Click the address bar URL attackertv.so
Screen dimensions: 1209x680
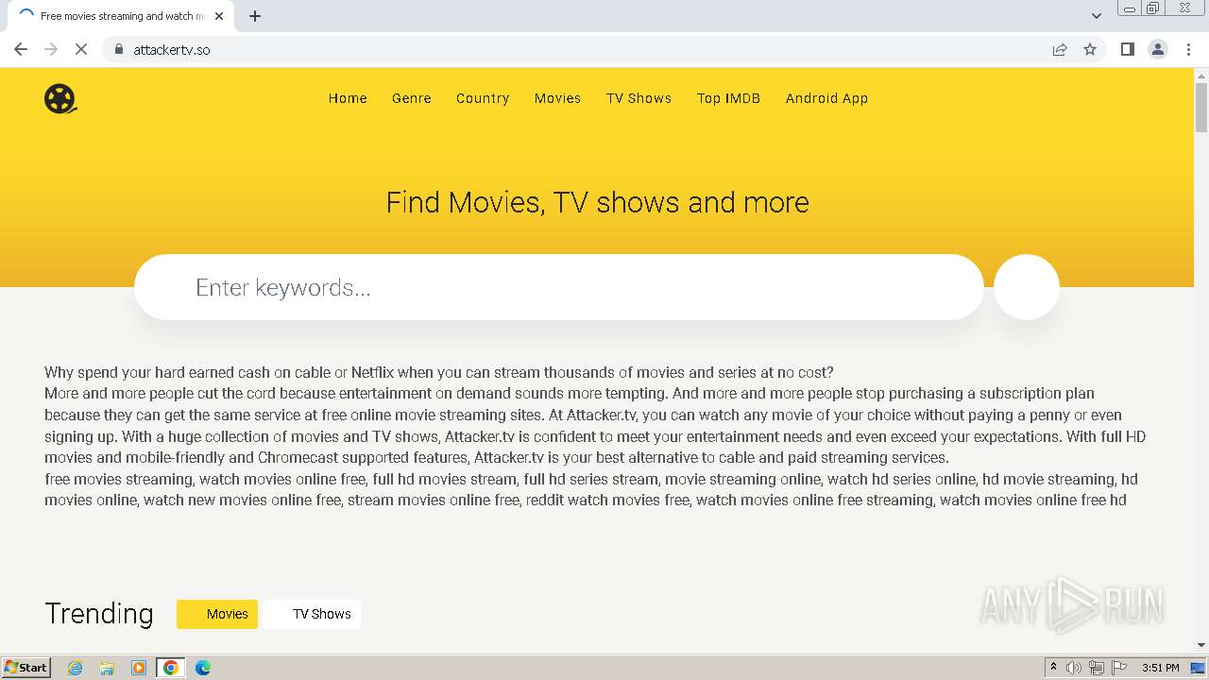pos(172,49)
